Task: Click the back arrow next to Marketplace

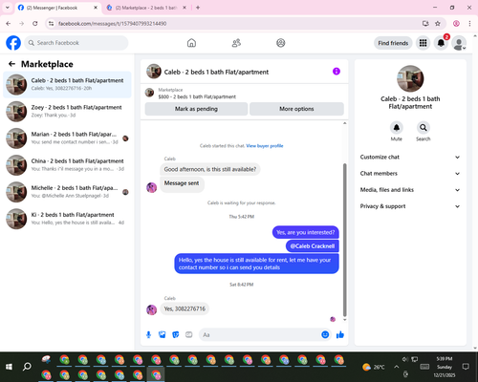Action: (x=12, y=64)
